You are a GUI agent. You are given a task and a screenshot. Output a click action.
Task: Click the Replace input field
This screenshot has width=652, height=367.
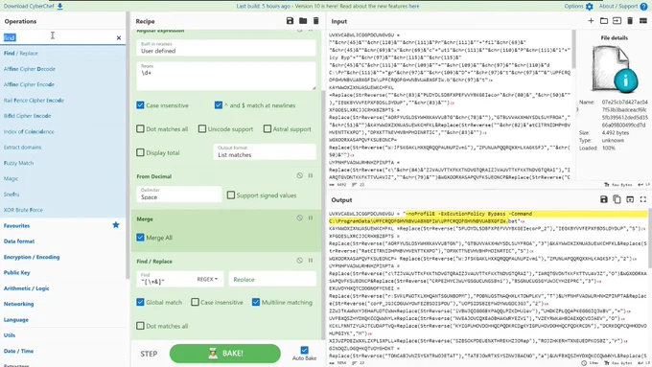coord(272,279)
